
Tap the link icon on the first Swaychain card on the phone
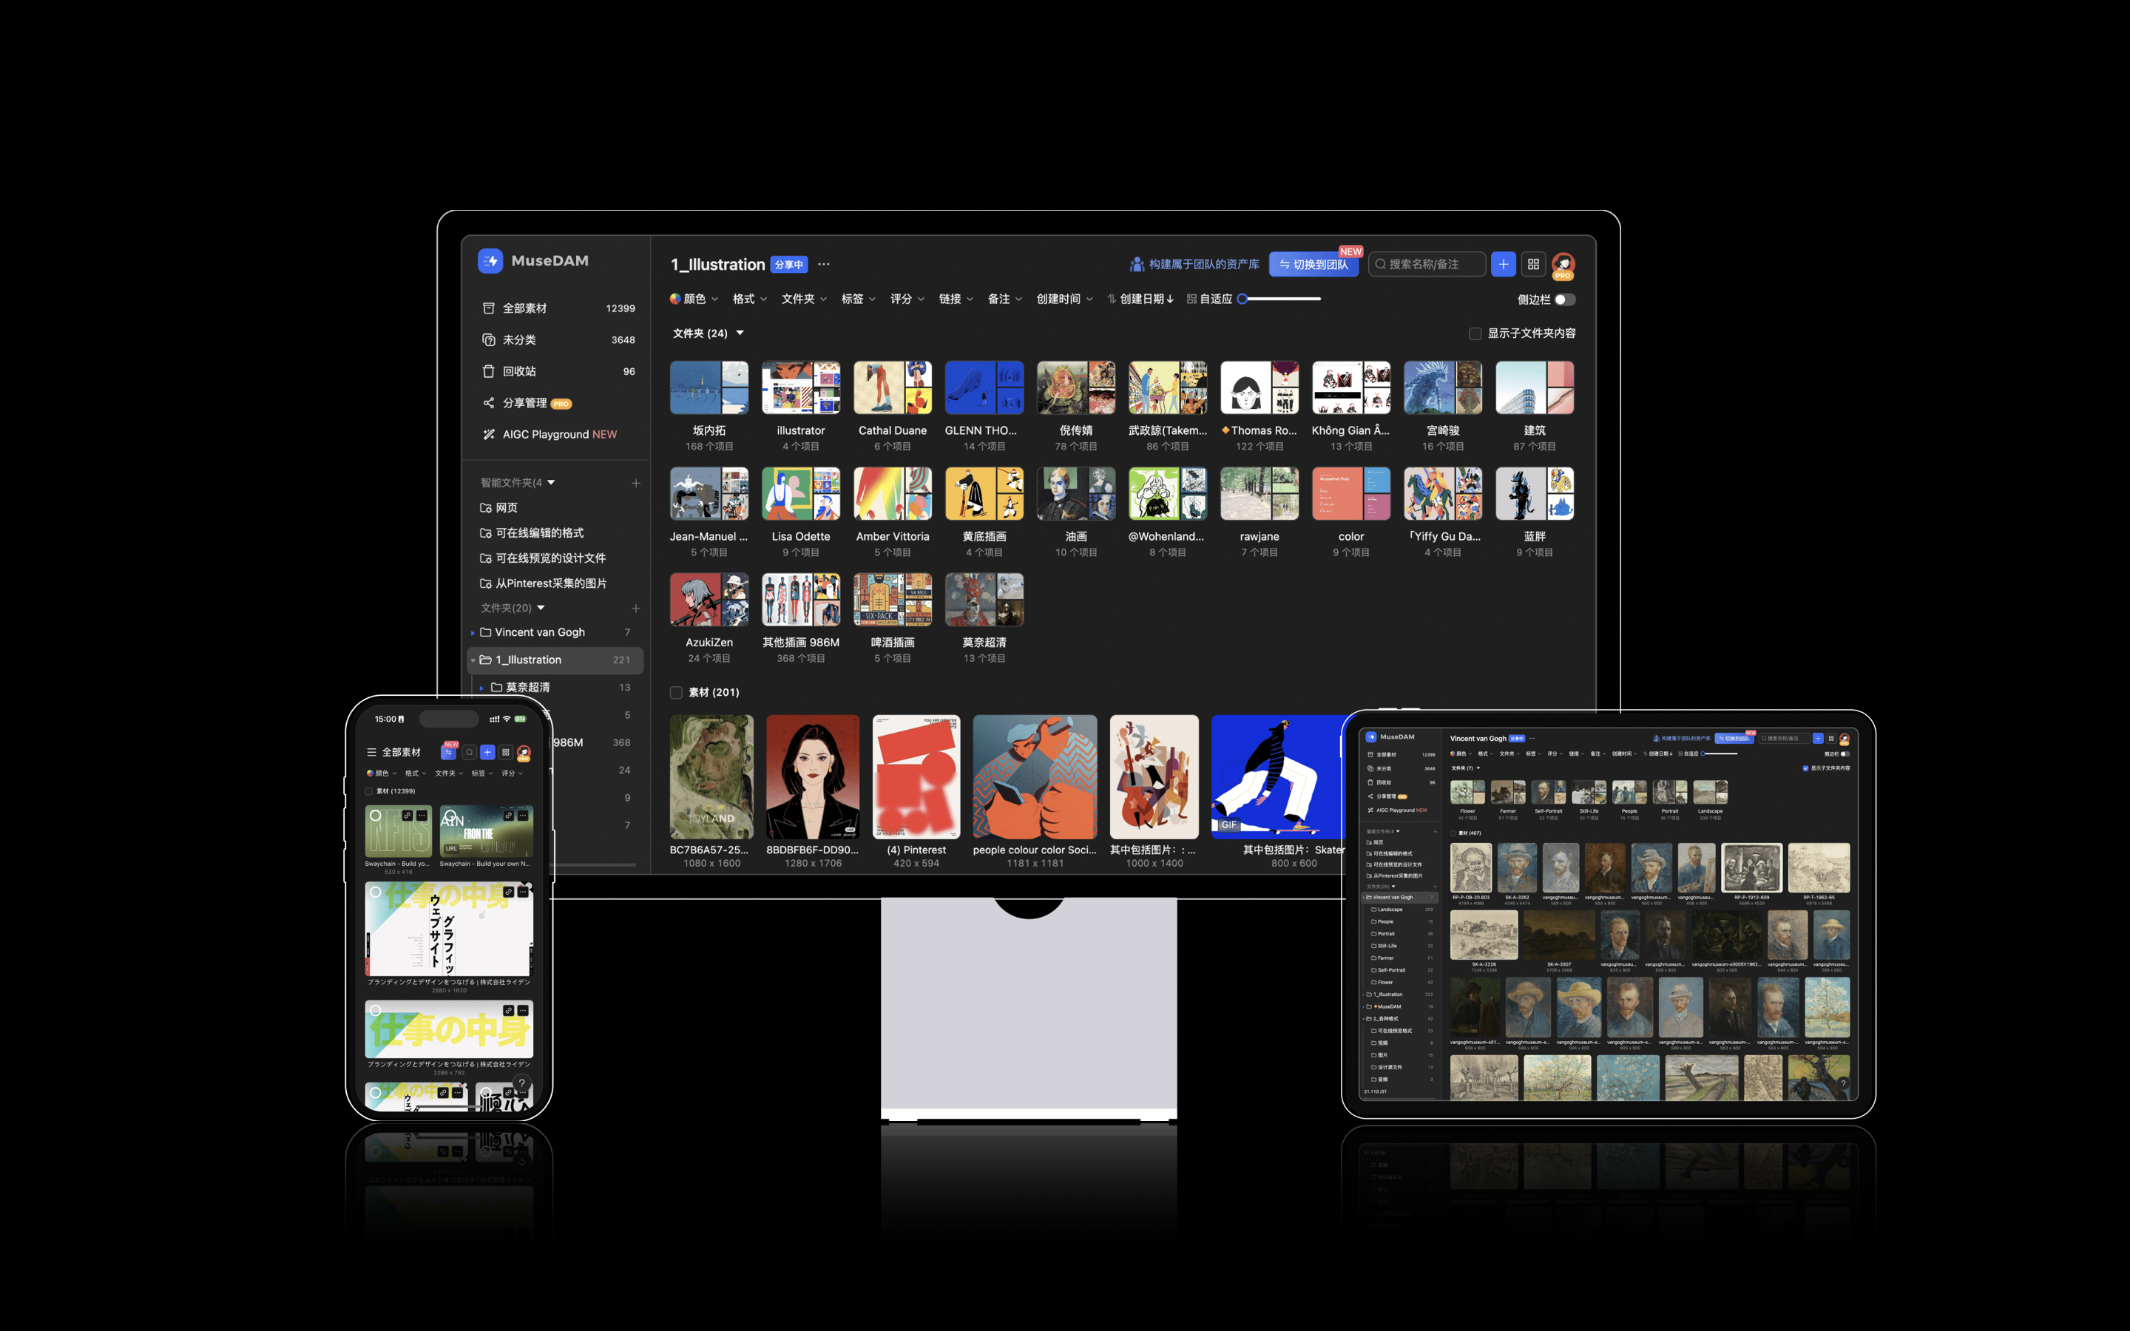click(x=407, y=816)
